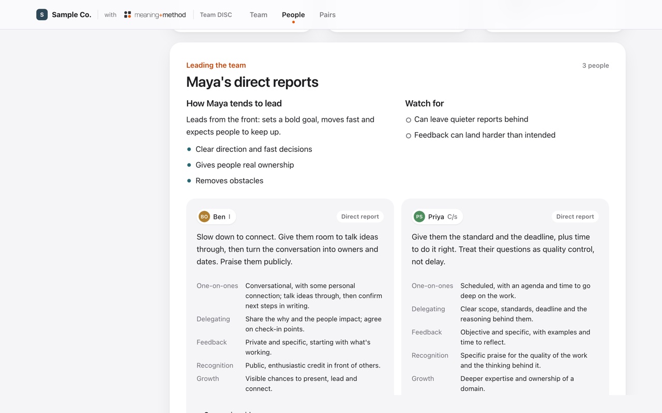
Task: Click the Direct report badge on Ben's card
Action: 360,216
